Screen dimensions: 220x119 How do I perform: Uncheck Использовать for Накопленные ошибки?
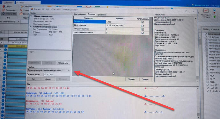(143, 33)
